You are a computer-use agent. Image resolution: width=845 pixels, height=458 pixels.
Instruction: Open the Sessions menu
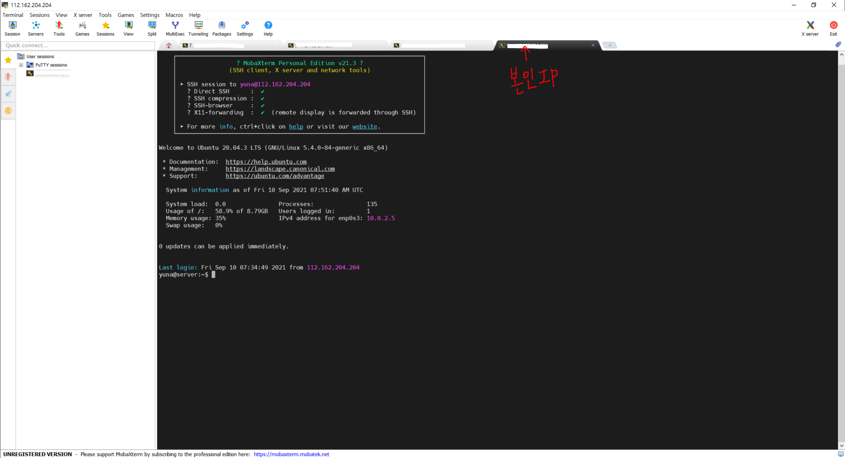pyautogui.click(x=40, y=15)
